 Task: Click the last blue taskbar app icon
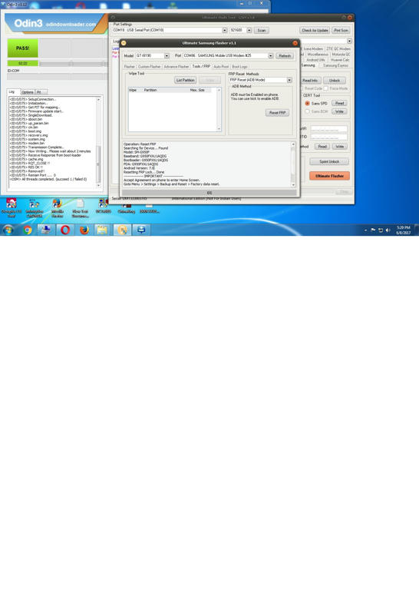(x=141, y=230)
